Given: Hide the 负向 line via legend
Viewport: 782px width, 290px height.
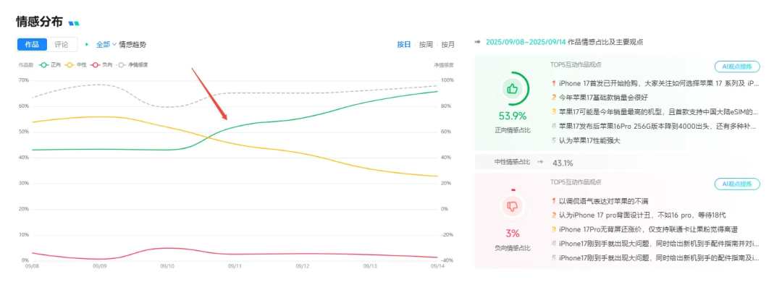Looking at the screenshot, I should point(101,65).
